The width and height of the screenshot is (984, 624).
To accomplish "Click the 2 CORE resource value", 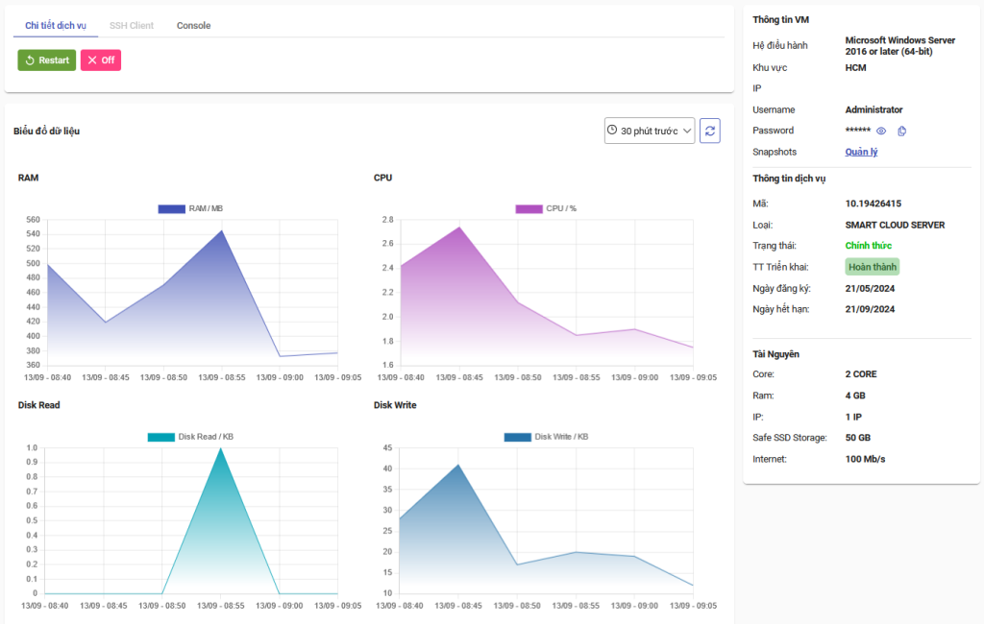I will point(860,374).
